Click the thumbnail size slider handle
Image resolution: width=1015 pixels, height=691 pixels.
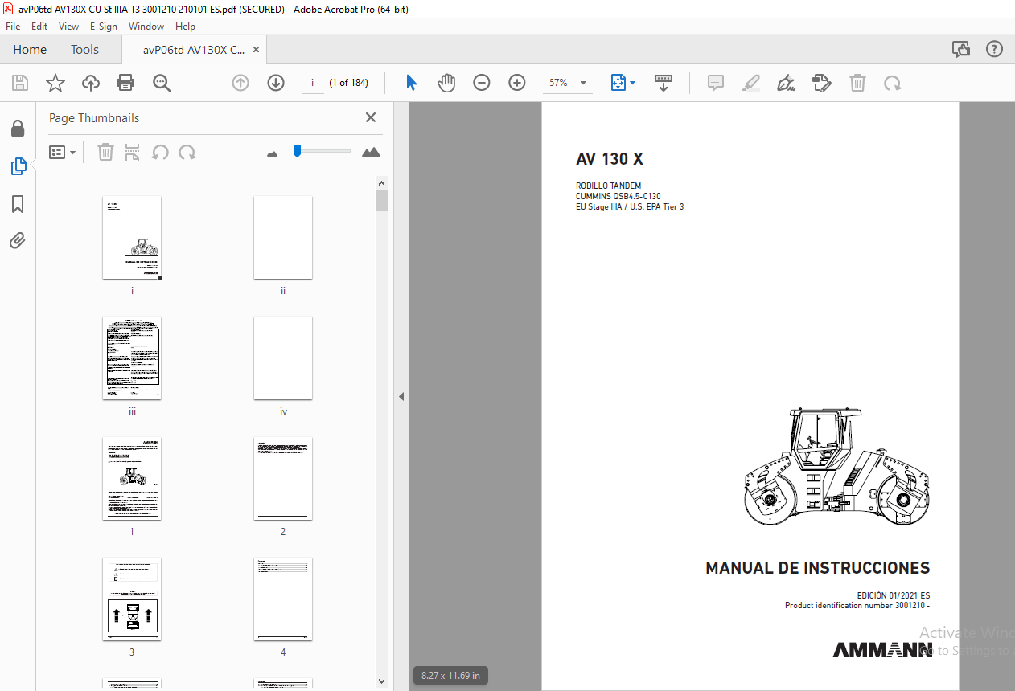tap(297, 150)
